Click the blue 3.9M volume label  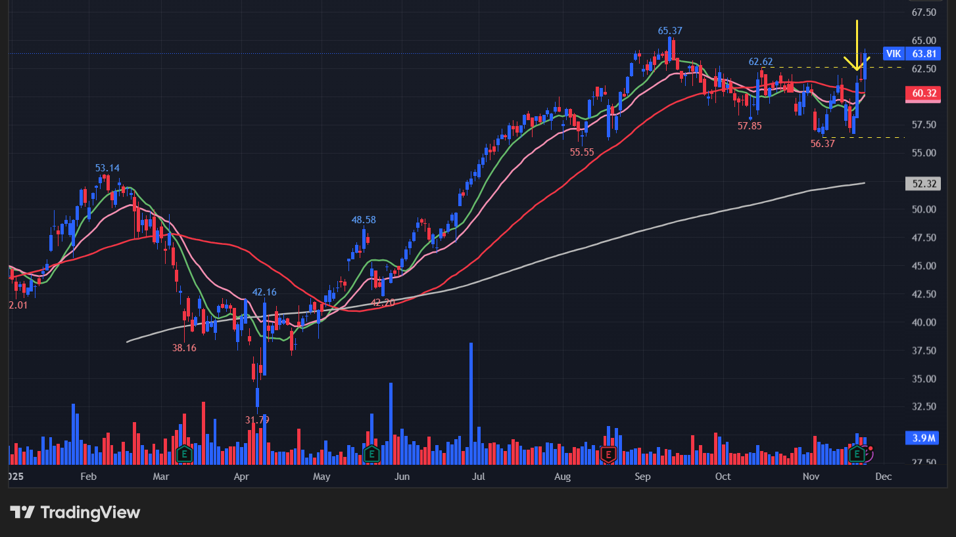tap(924, 438)
